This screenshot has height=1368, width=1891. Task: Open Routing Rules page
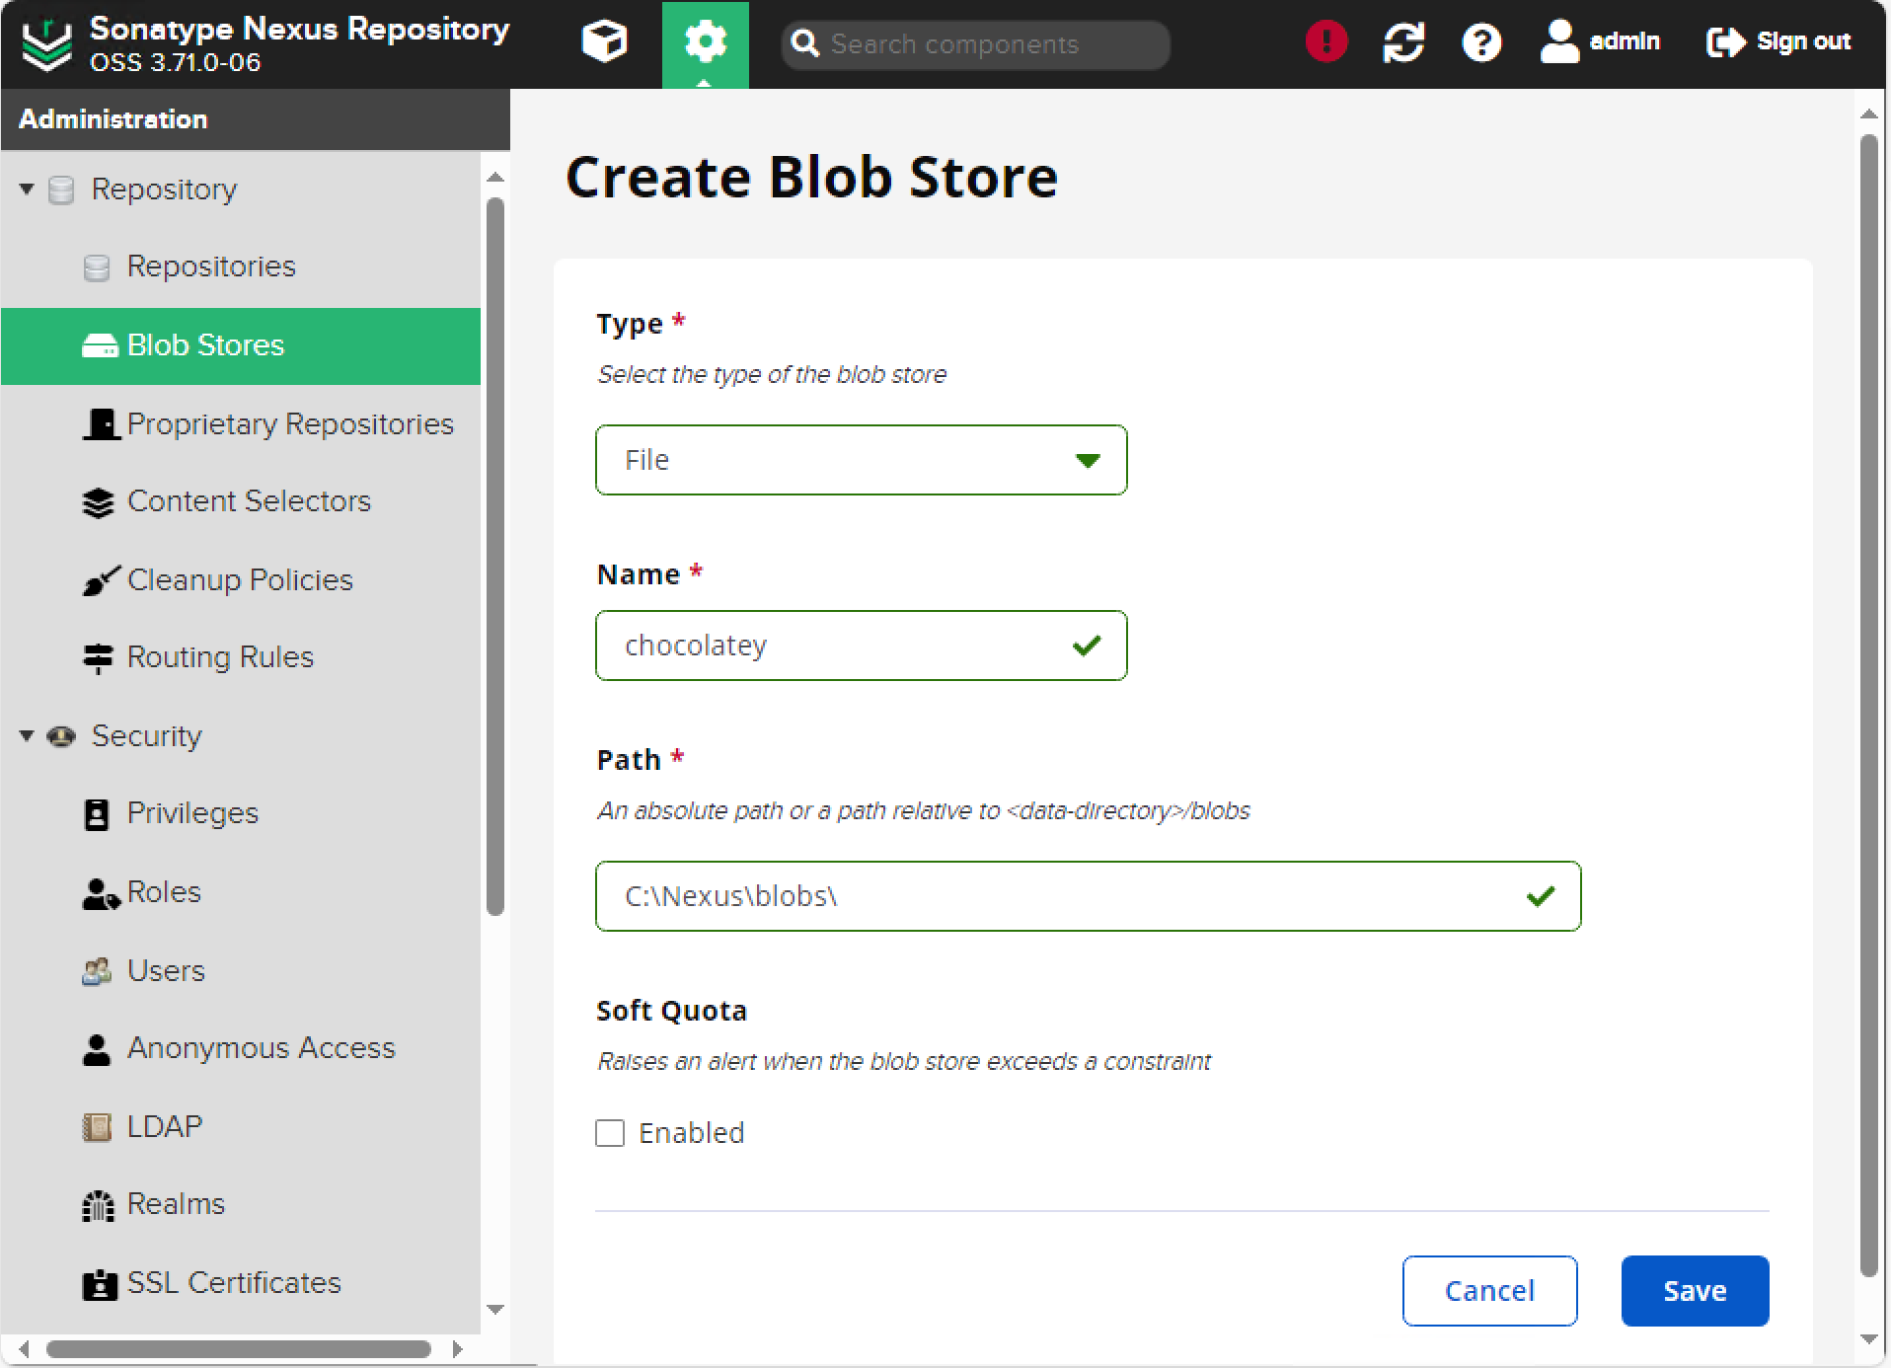(220, 657)
